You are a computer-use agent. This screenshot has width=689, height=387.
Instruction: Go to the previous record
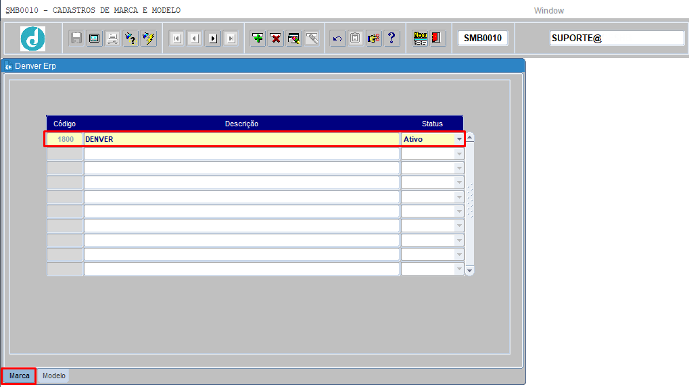(x=195, y=38)
